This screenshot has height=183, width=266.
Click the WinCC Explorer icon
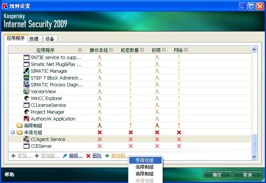pyautogui.click(x=26, y=98)
